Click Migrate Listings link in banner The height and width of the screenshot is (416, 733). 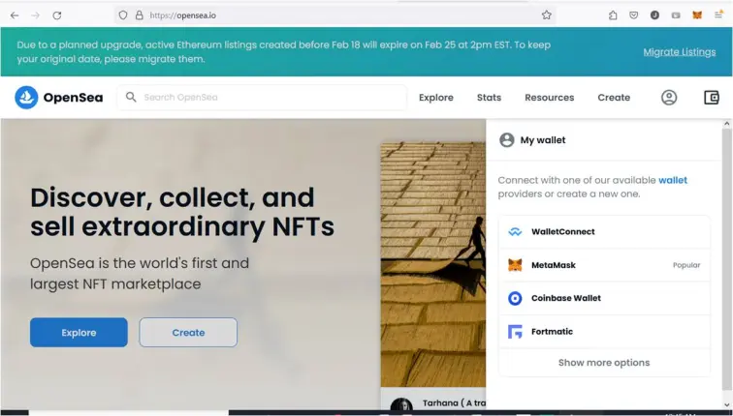point(680,52)
